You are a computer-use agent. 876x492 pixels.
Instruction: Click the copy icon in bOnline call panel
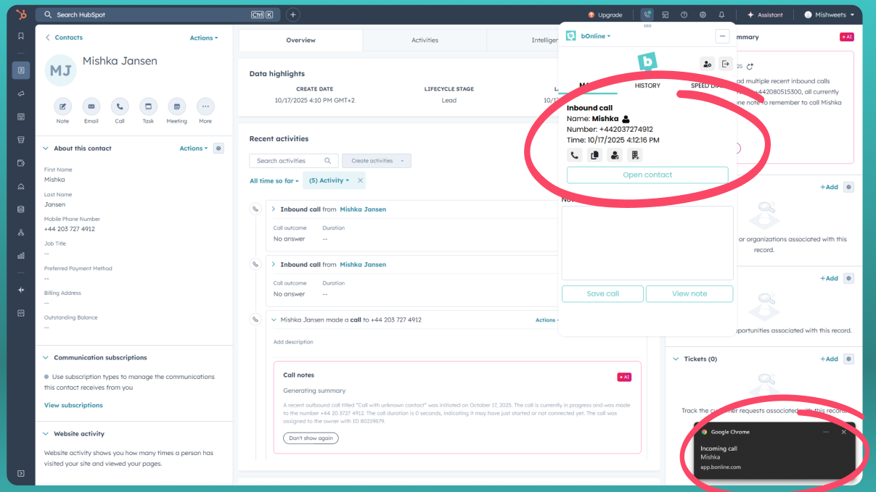(594, 155)
